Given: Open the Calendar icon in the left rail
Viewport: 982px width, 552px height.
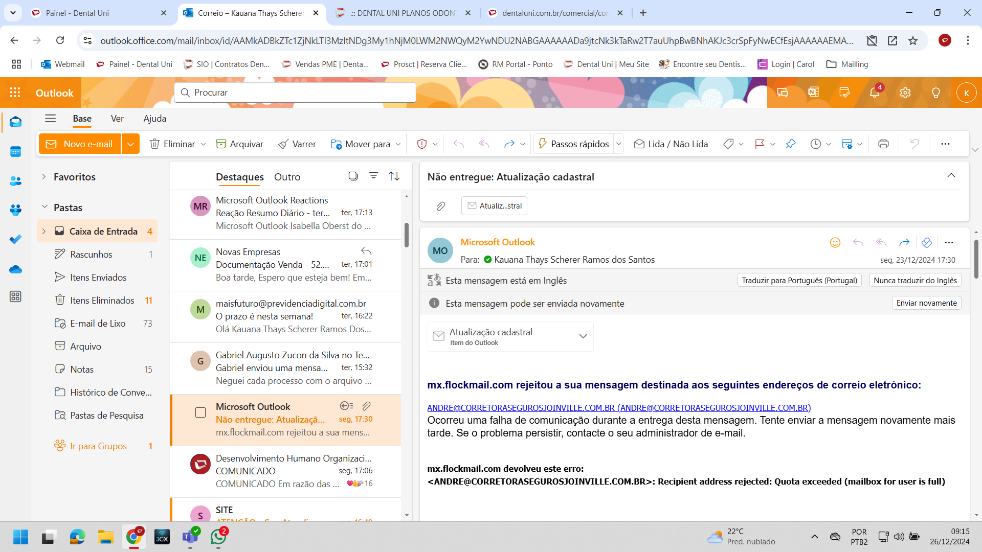Looking at the screenshot, I should 15,152.
